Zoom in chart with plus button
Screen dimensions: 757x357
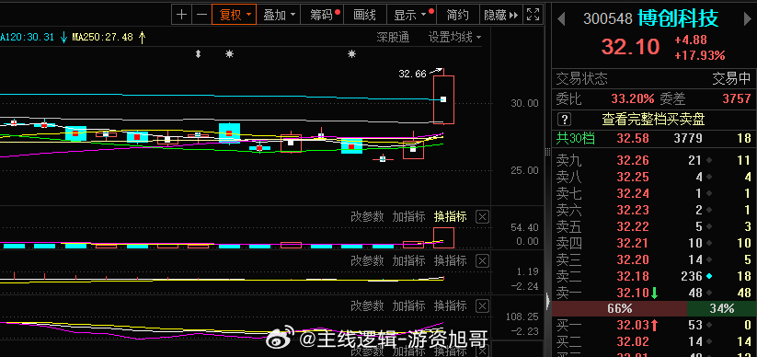[181, 15]
